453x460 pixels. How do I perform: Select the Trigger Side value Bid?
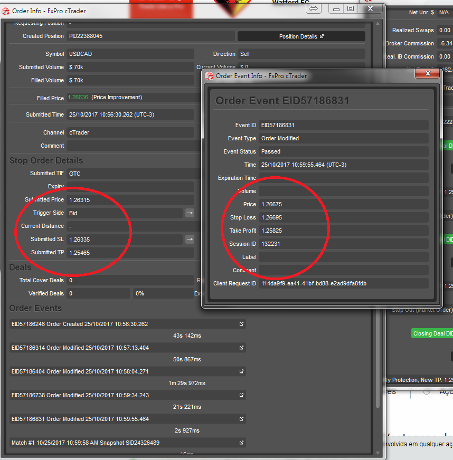coord(73,213)
